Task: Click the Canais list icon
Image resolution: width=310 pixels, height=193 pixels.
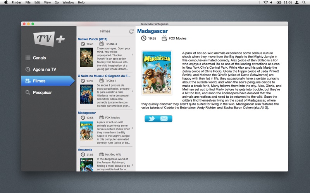Action: pos(28,58)
